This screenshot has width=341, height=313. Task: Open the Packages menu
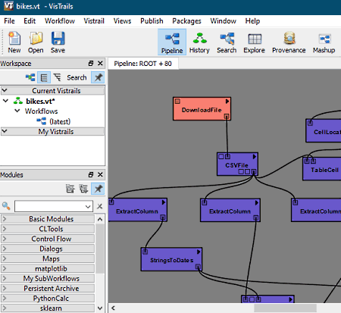coord(186,21)
